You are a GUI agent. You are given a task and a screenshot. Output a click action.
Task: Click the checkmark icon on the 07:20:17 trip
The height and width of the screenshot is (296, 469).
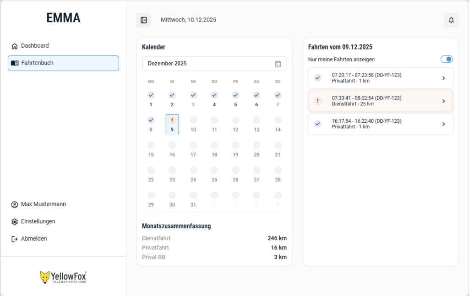[x=318, y=78]
